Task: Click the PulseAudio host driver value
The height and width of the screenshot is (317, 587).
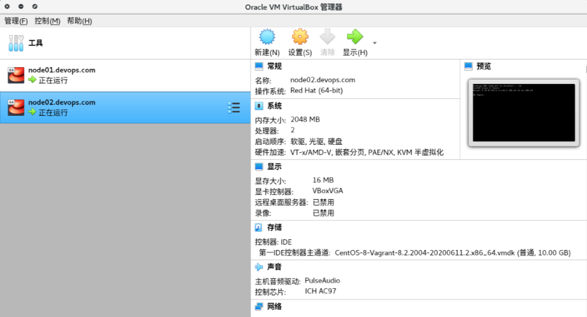Action: 323,281
